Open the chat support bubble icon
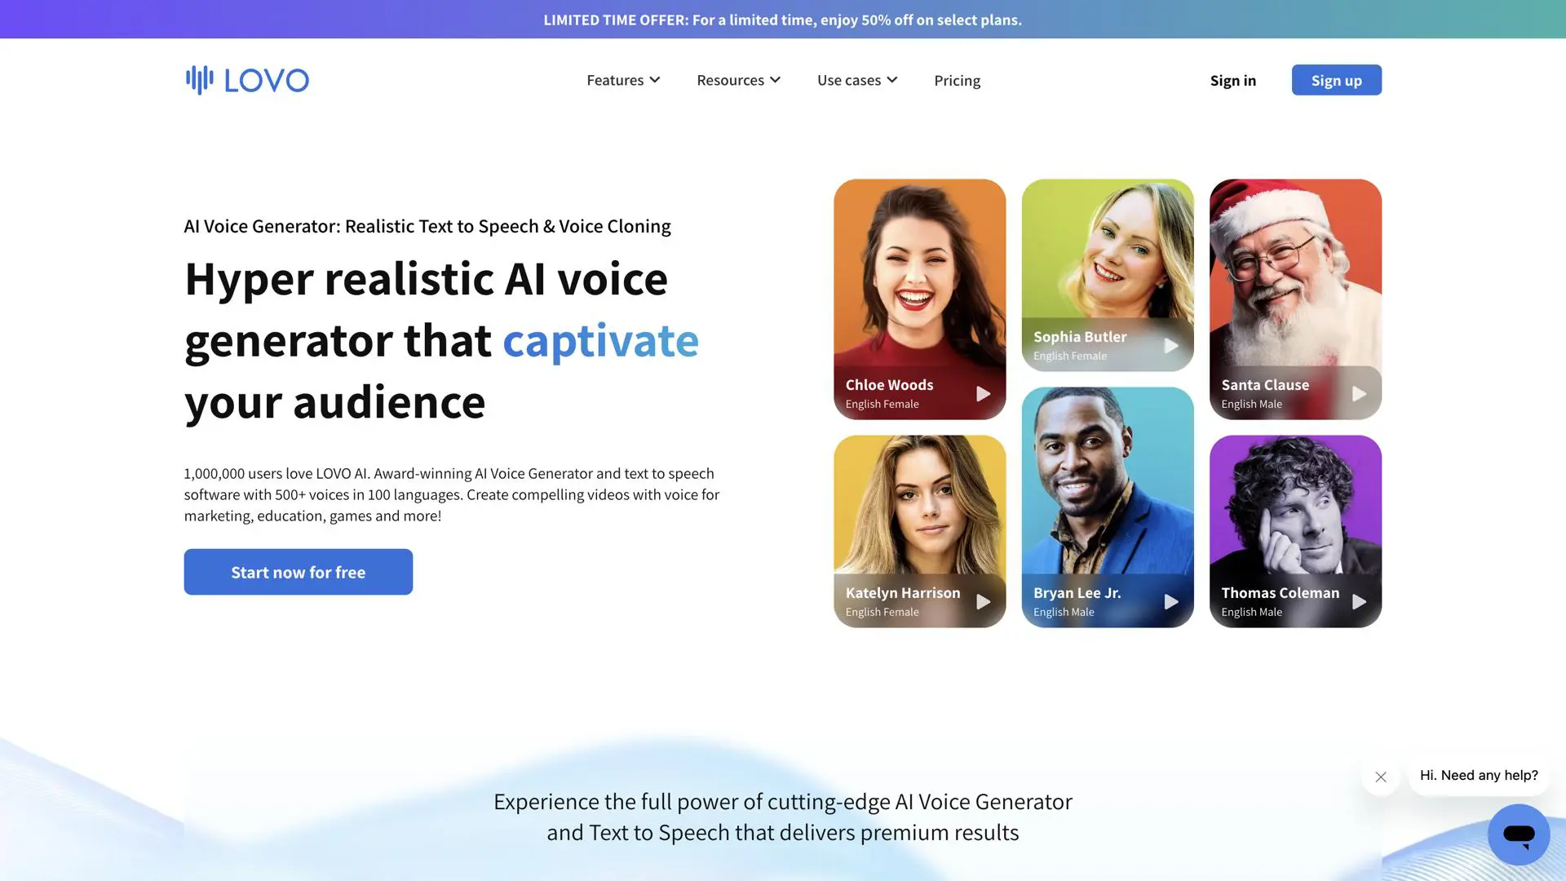The width and height of the screenshot is (1566, 881). [x=1519, y=835]
